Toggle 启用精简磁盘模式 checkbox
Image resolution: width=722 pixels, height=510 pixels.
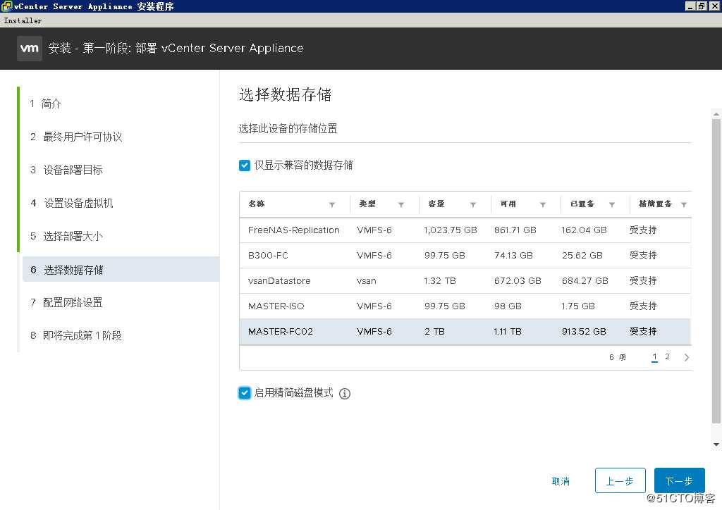click(245, 393)
